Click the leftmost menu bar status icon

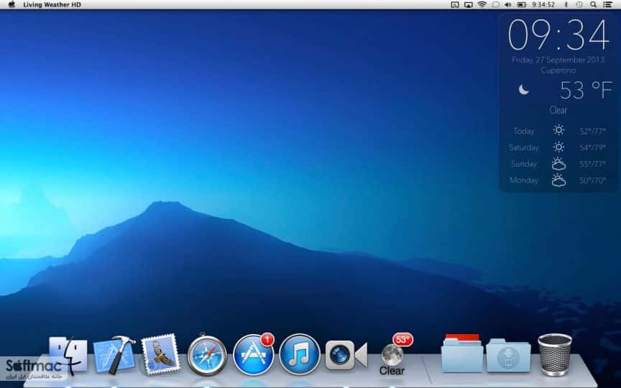point(455,4)
